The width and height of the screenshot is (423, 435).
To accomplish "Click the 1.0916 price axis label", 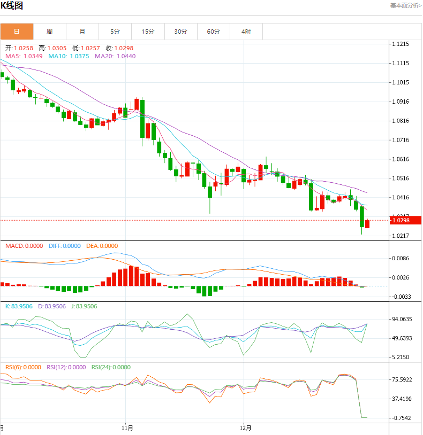I will (401, 102).
